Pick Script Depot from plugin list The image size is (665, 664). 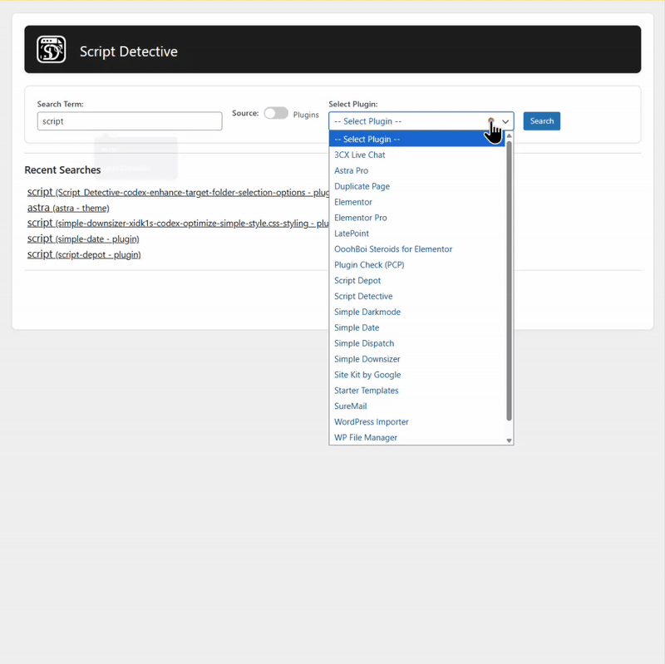coord(417,280)
